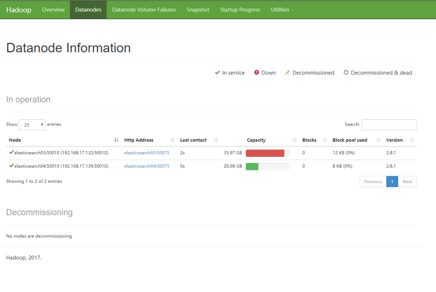Switch to the Snapshot tab
The width and height of the screenshot is (436, 292).
(198, 10)
